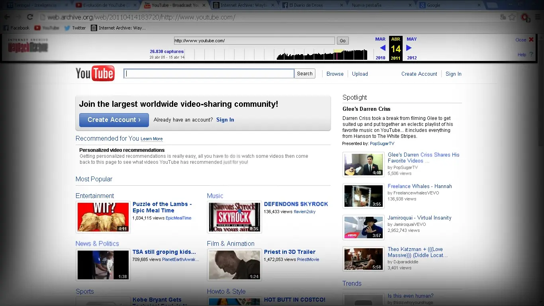Open the Upload link
The image size is (544, 306).
[360, 74]
